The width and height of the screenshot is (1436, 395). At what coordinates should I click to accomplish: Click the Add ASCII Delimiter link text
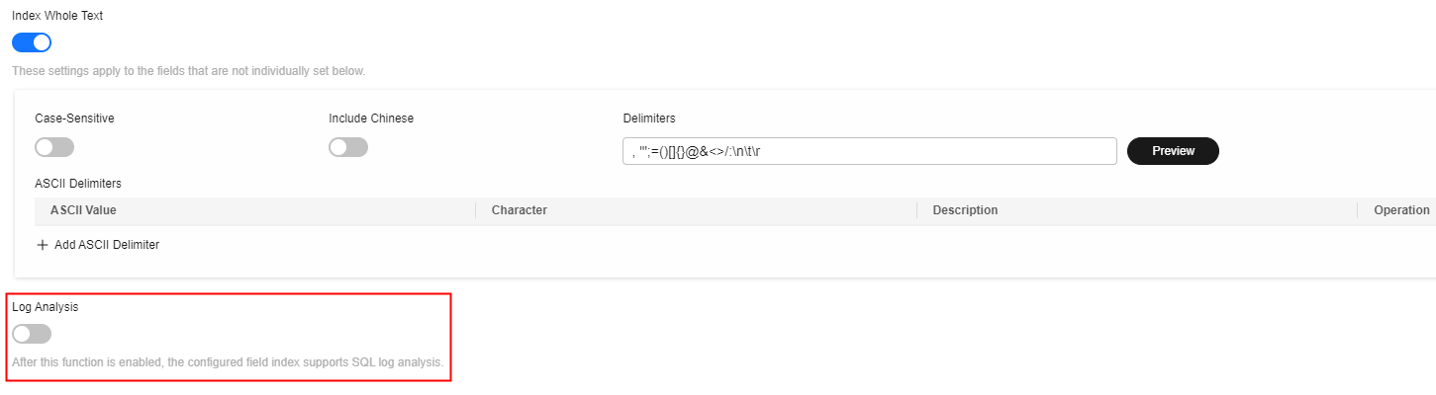pyautogui.click(x=107, y=245)
